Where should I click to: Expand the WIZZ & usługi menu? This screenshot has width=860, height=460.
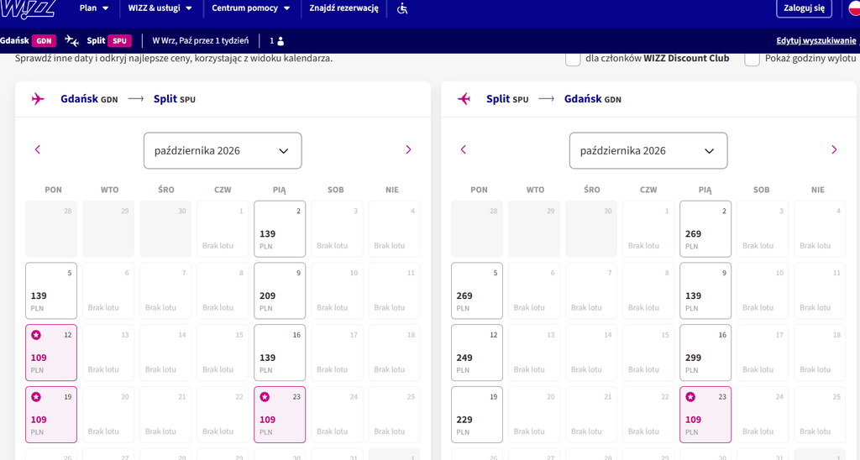(x=160, y=8)
